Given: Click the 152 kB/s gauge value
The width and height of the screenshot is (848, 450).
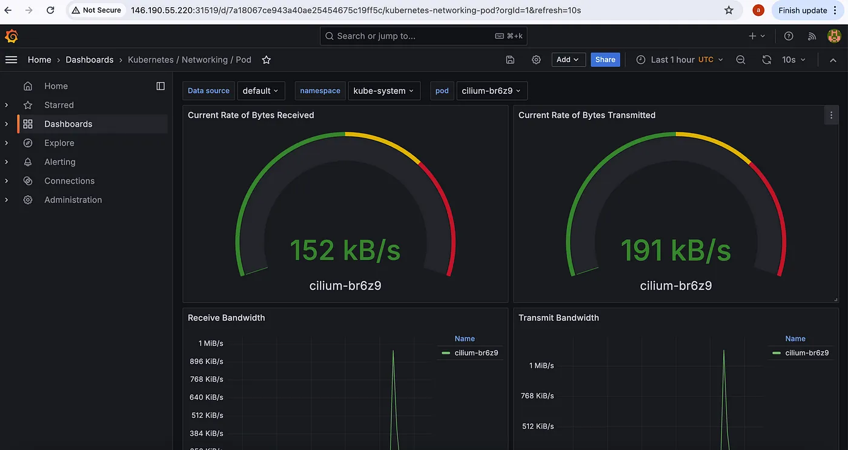Looking at the screenshot, I should [x=345, y=250].
